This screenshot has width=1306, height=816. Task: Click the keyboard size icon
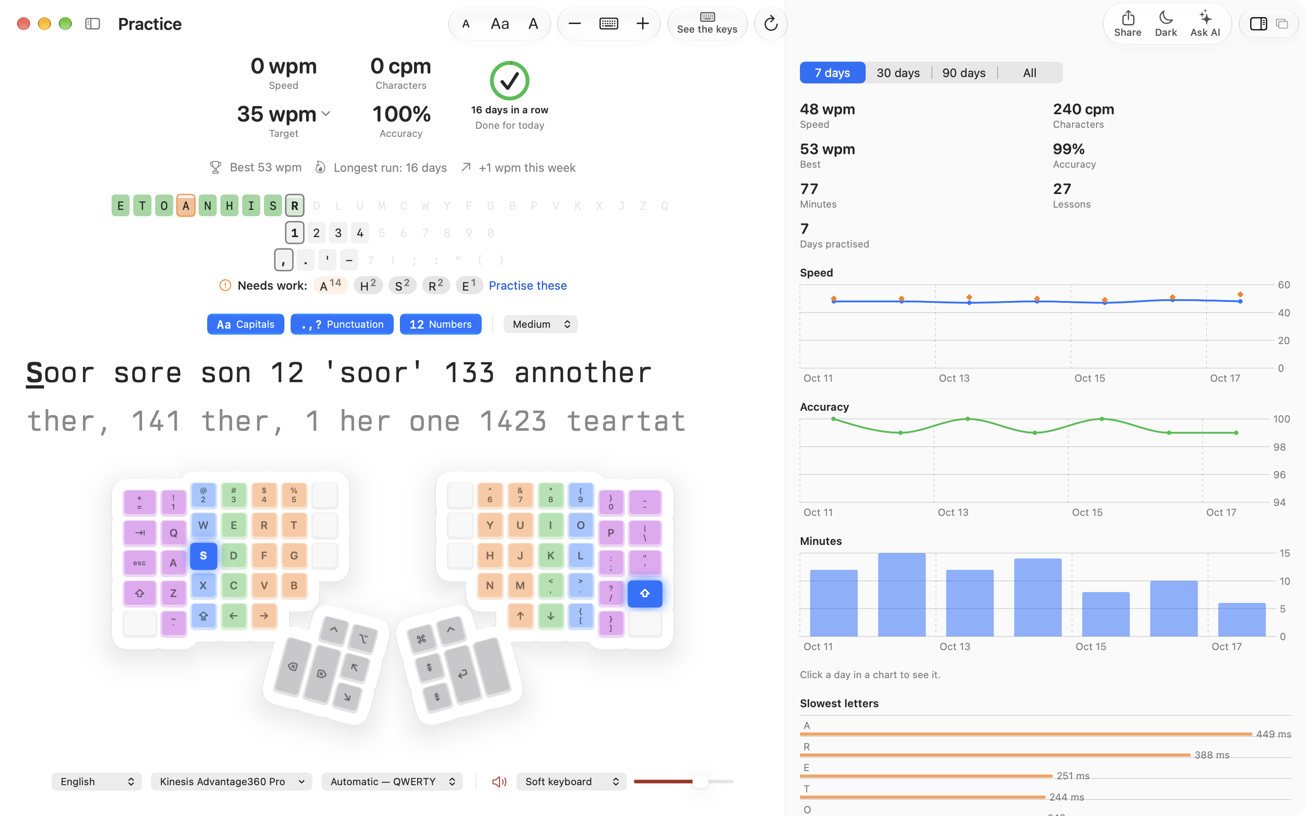pos(609,24)
